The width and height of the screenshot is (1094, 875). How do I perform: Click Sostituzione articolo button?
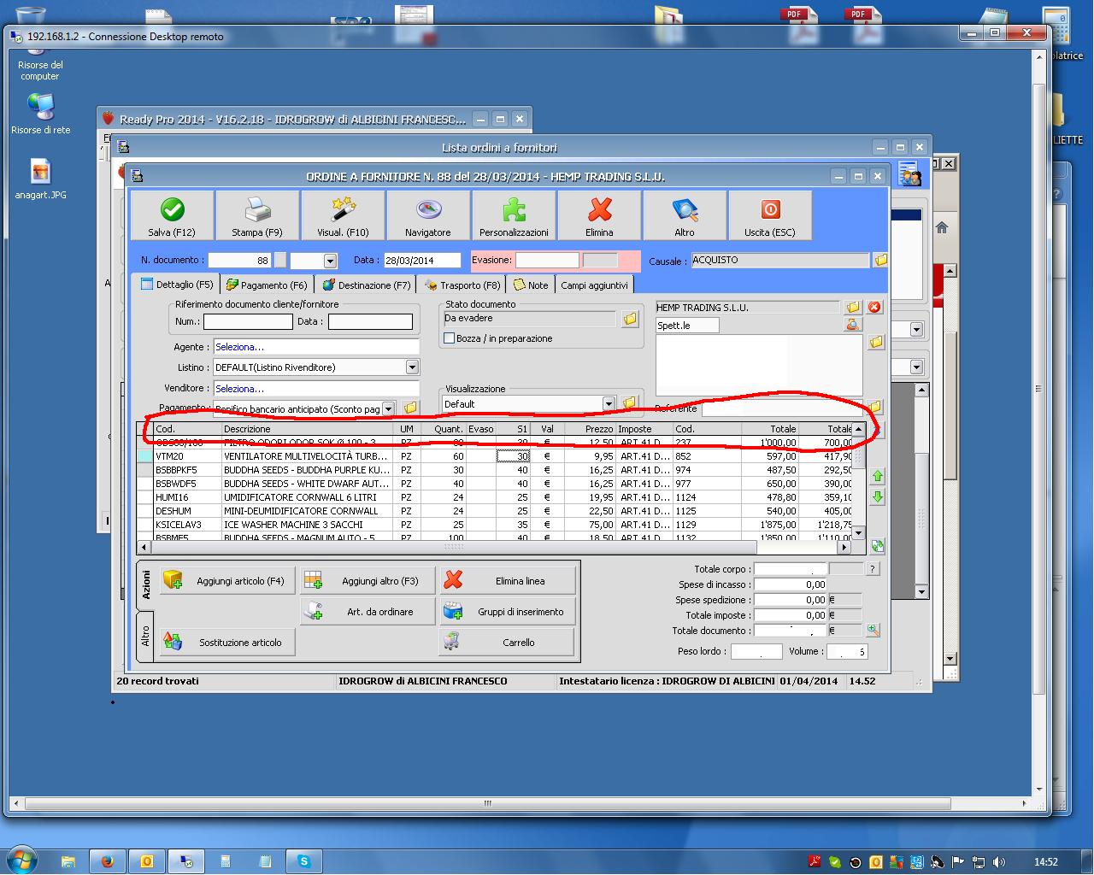click(x=227, y=643)
